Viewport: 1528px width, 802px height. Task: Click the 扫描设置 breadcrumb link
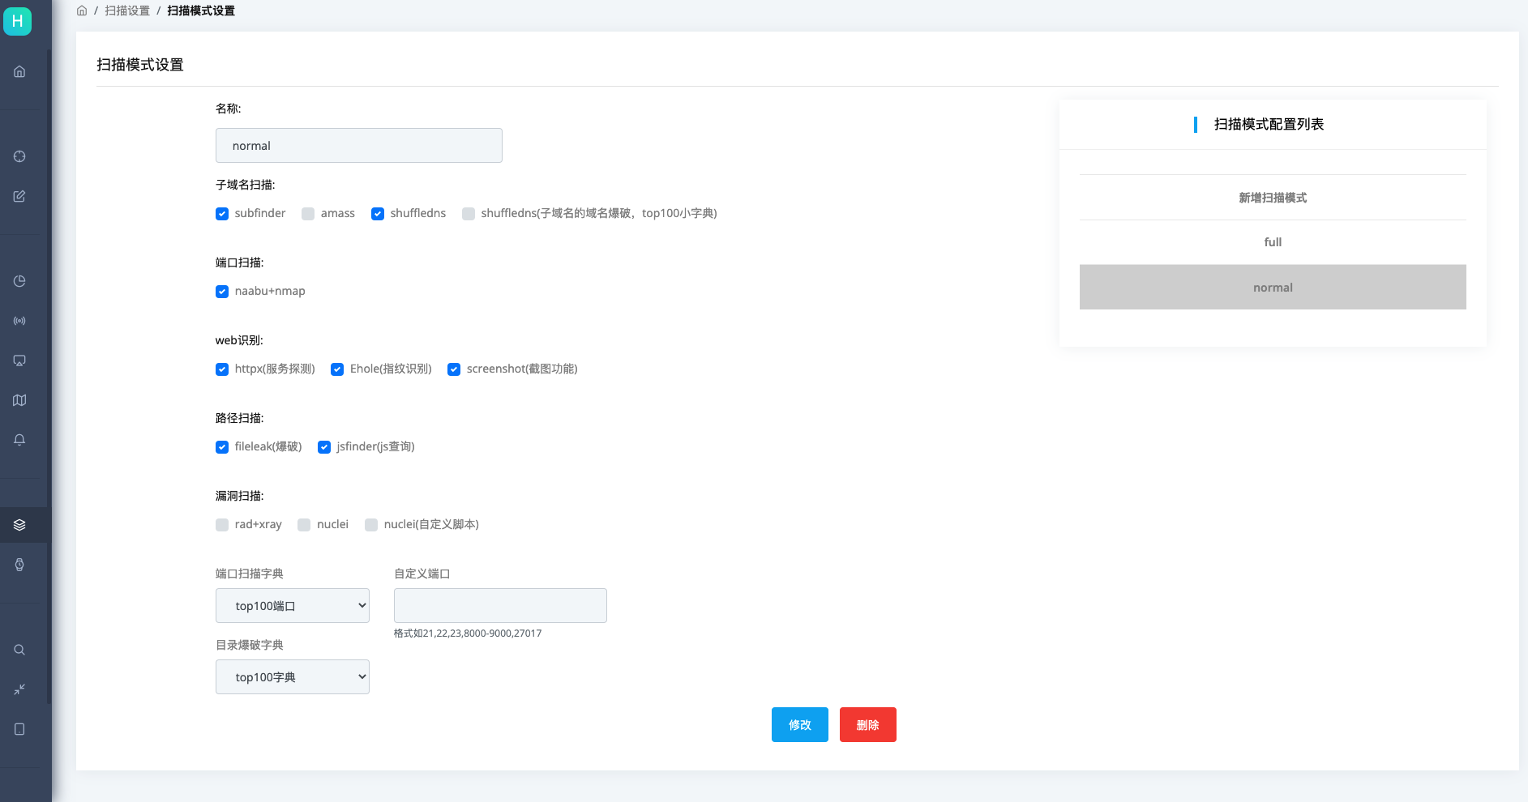127,11
